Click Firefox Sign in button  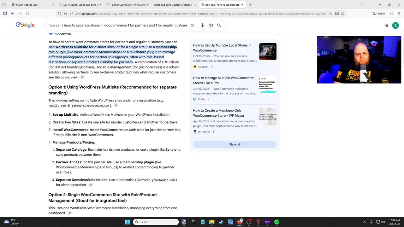pos(379,14)
